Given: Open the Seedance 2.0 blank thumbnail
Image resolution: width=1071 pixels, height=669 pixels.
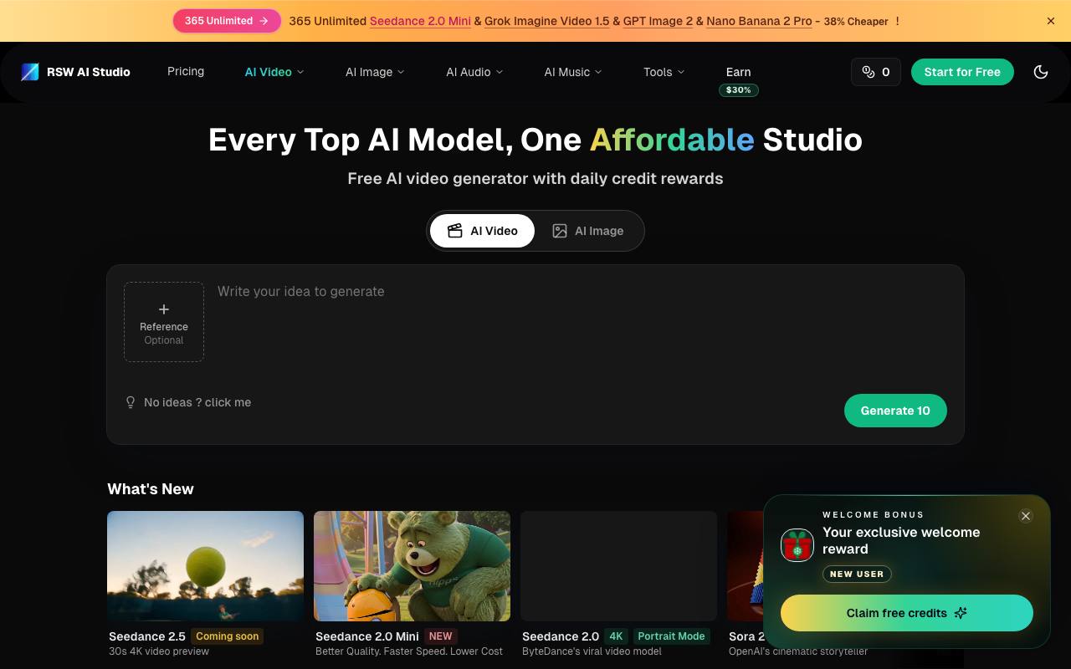Looking at the screenshot, I should tap(618, 566).
